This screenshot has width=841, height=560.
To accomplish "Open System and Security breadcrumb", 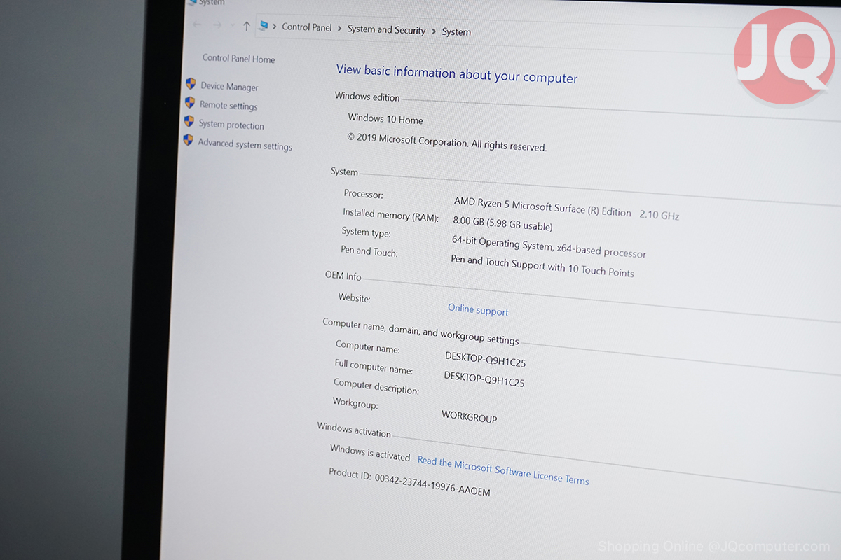I will [386, 29].
